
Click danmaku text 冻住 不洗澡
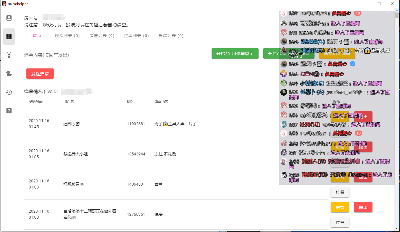click(x=165, y=154)
